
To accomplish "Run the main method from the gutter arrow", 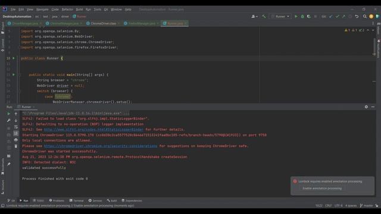I will [14, 75].
